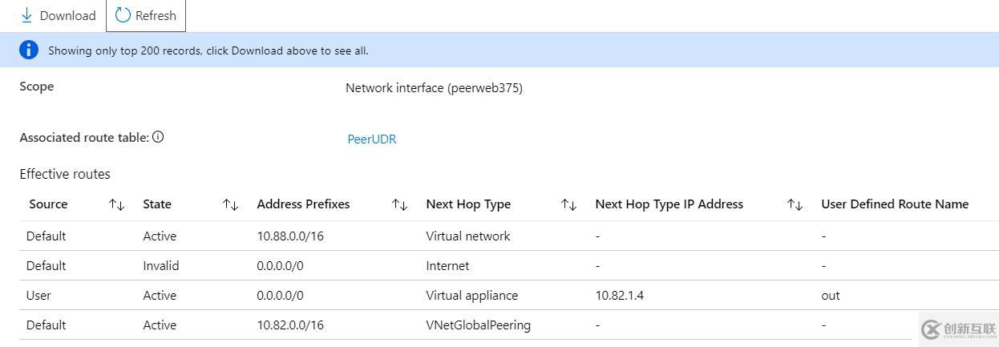Click the Associated route table label
The height and width of the screenshot is (347, 999).
coord(84,137)
